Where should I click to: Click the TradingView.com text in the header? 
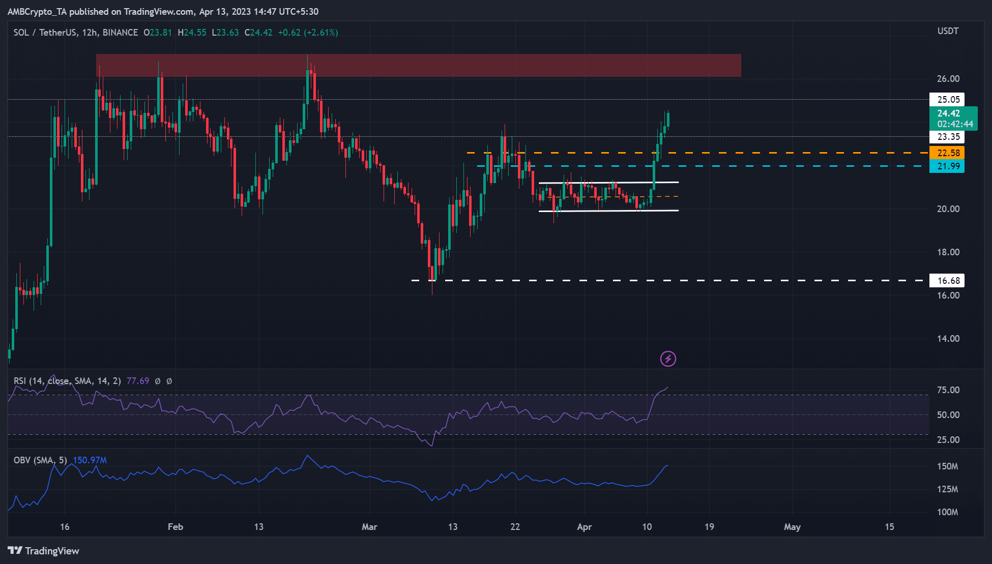tap(158, 11)
